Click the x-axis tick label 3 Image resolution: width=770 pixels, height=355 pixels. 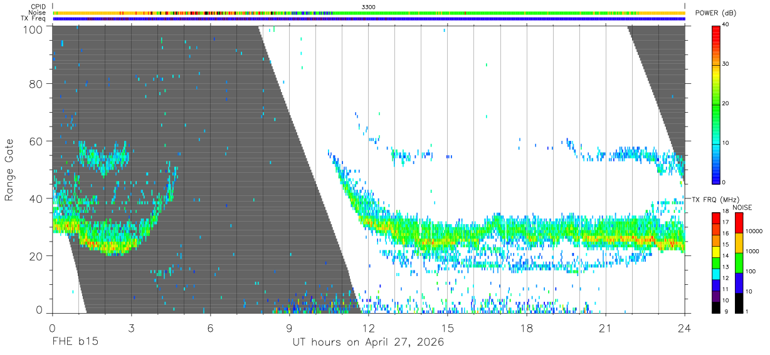click(131, 327)
